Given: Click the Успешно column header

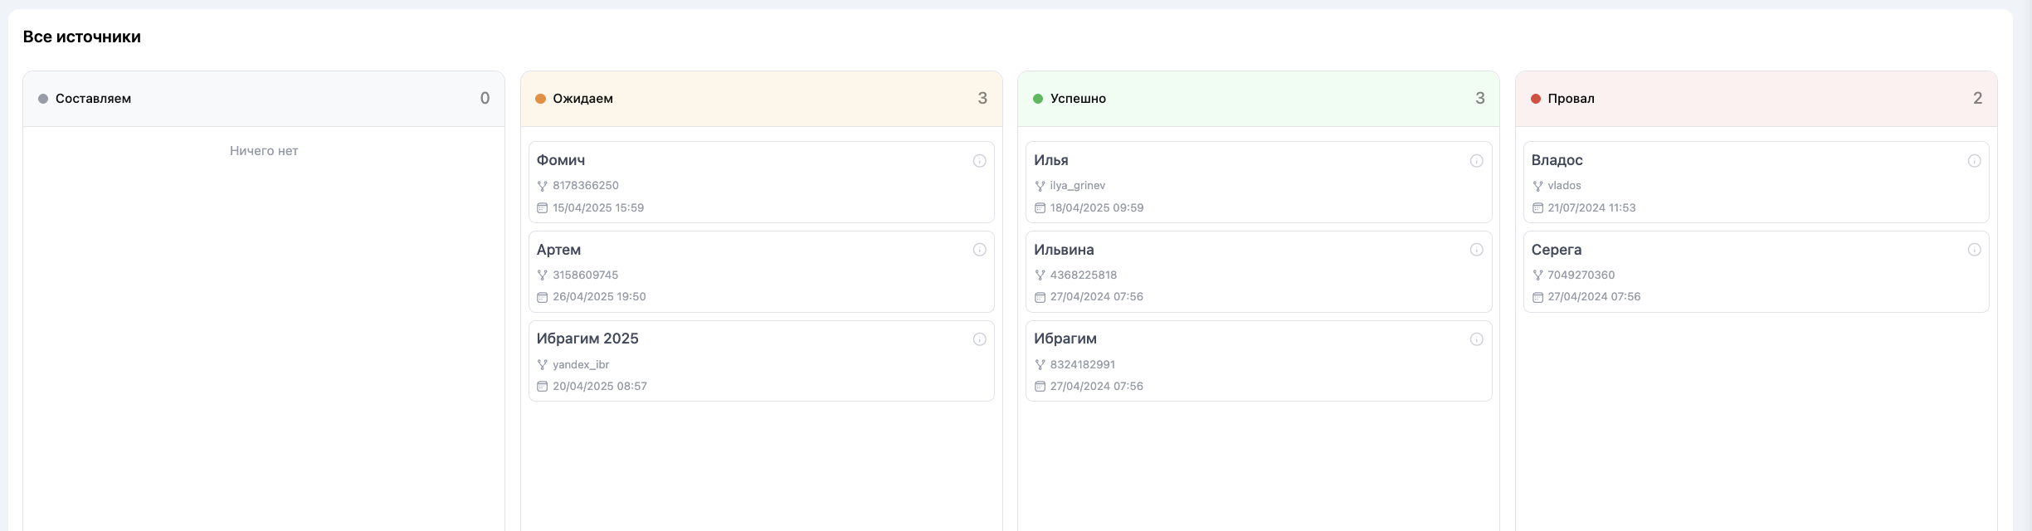Looking at the screenshot, I should (x=1078, y=99).
